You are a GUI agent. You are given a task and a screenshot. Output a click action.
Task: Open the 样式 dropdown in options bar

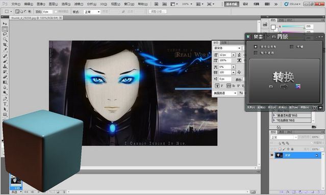92,12
